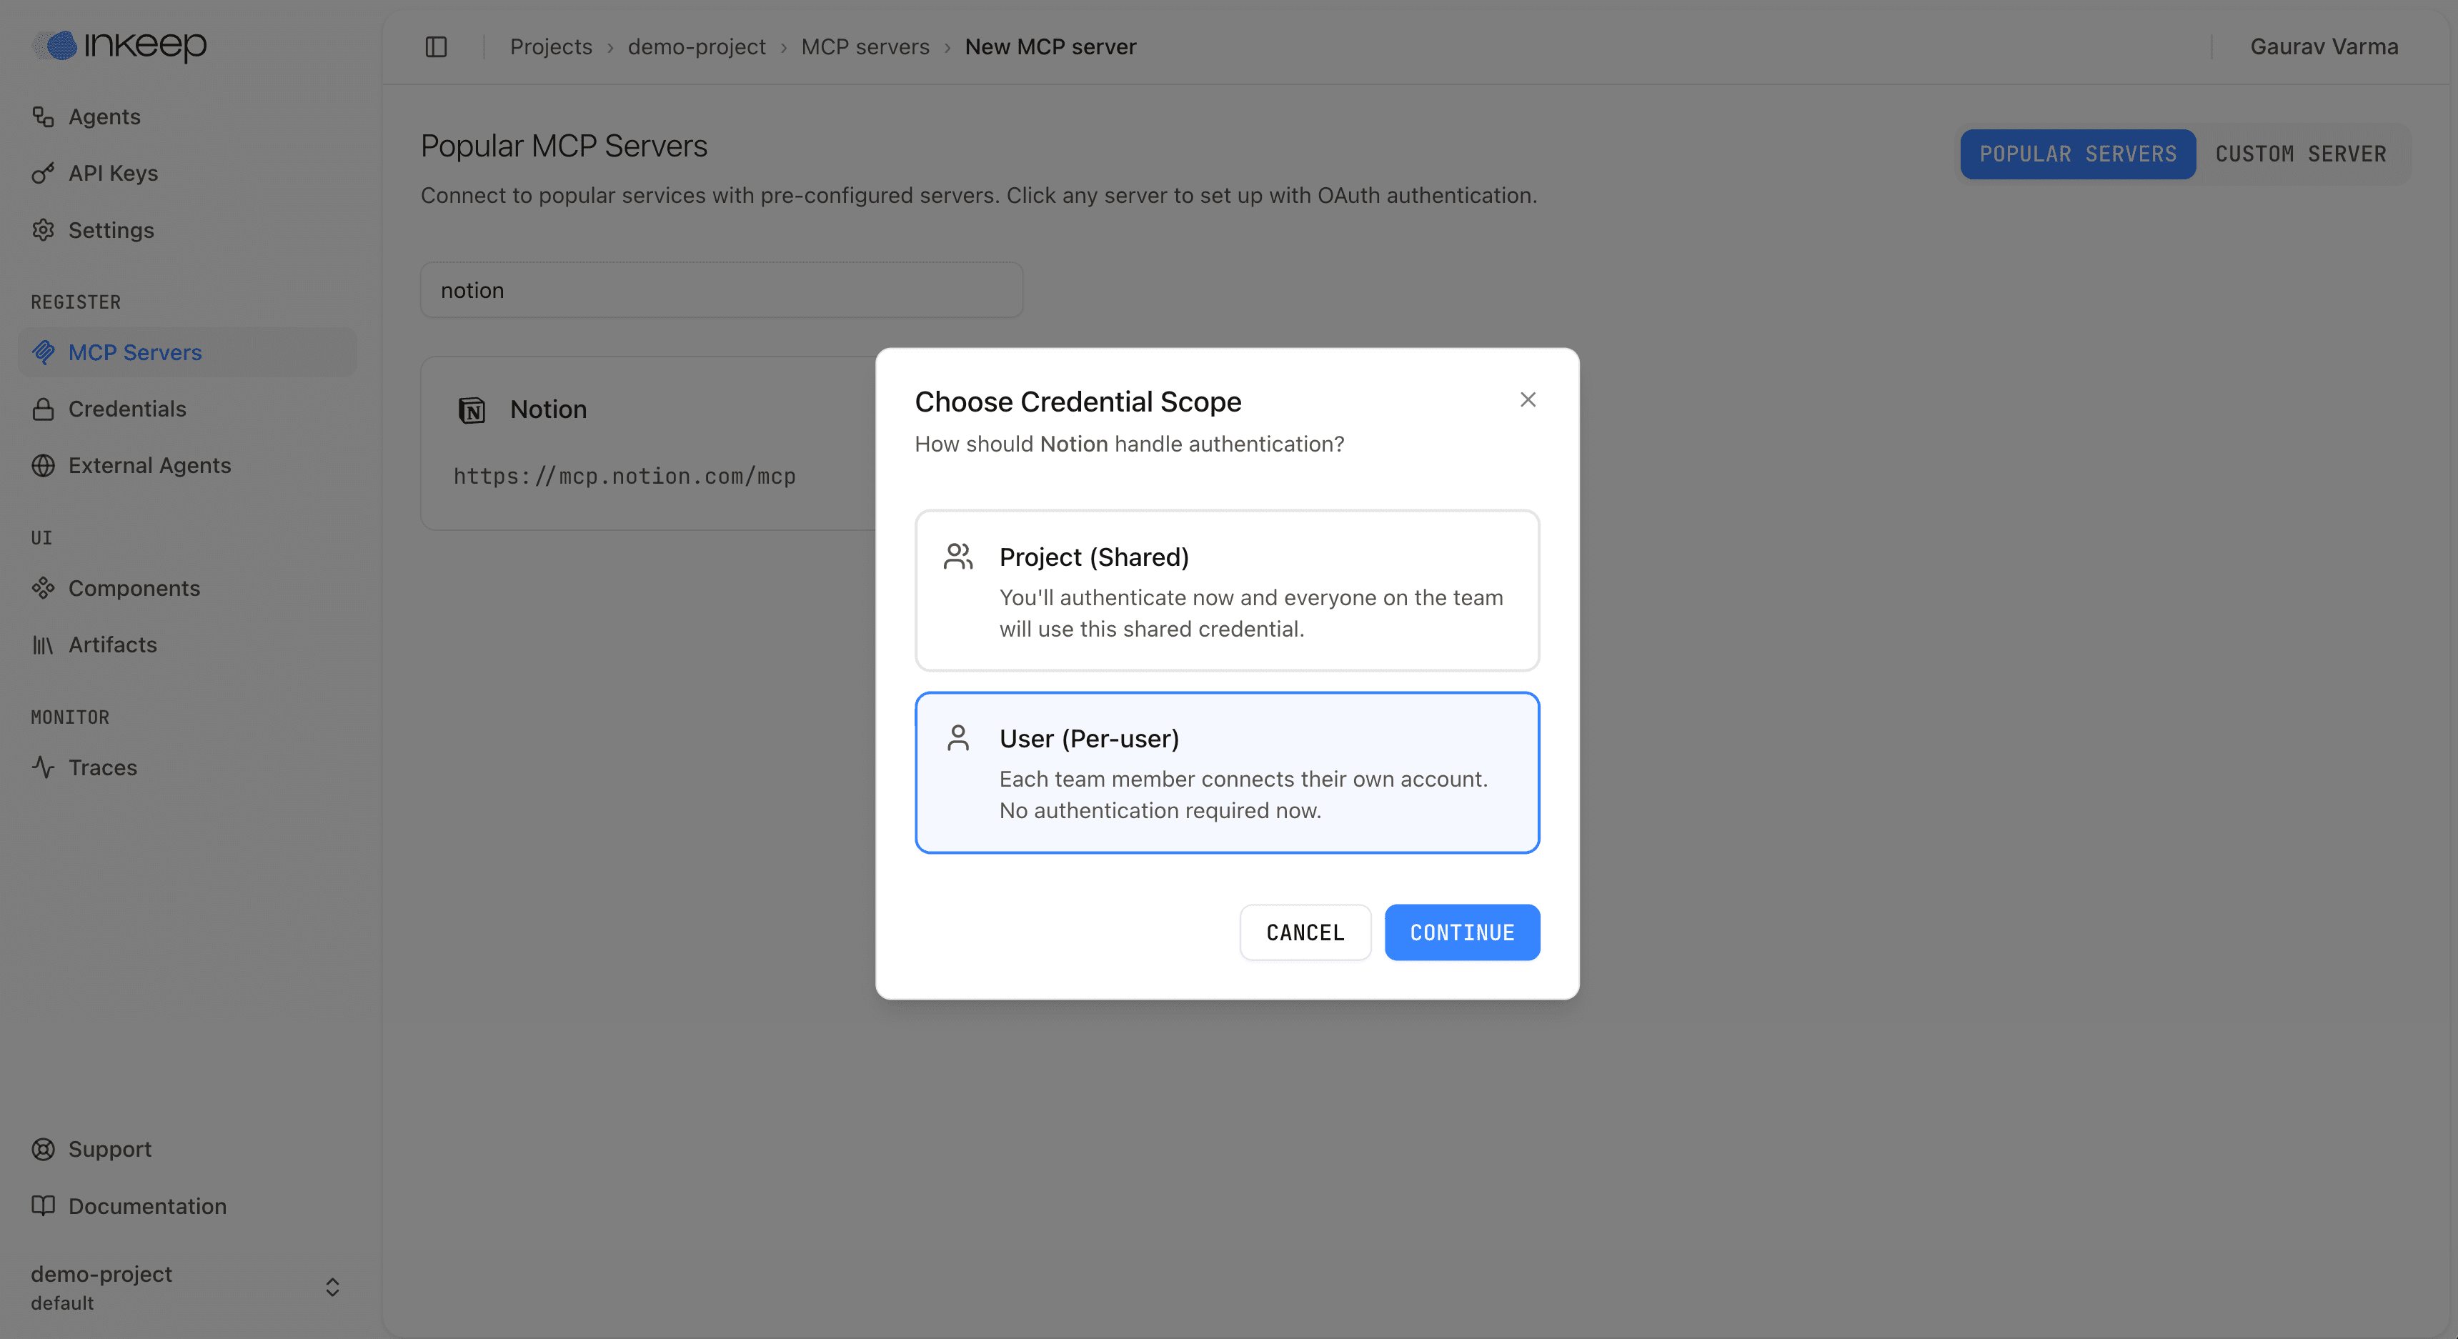
Task: Toggle the sidebar panel collapse control
Action: pyautogui.click(x=436, y=46)
